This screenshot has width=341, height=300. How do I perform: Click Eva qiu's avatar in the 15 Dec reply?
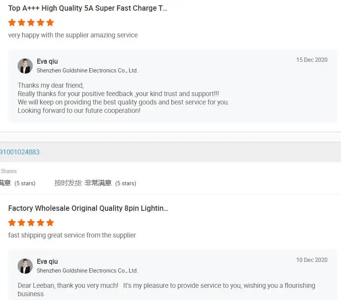25,66
